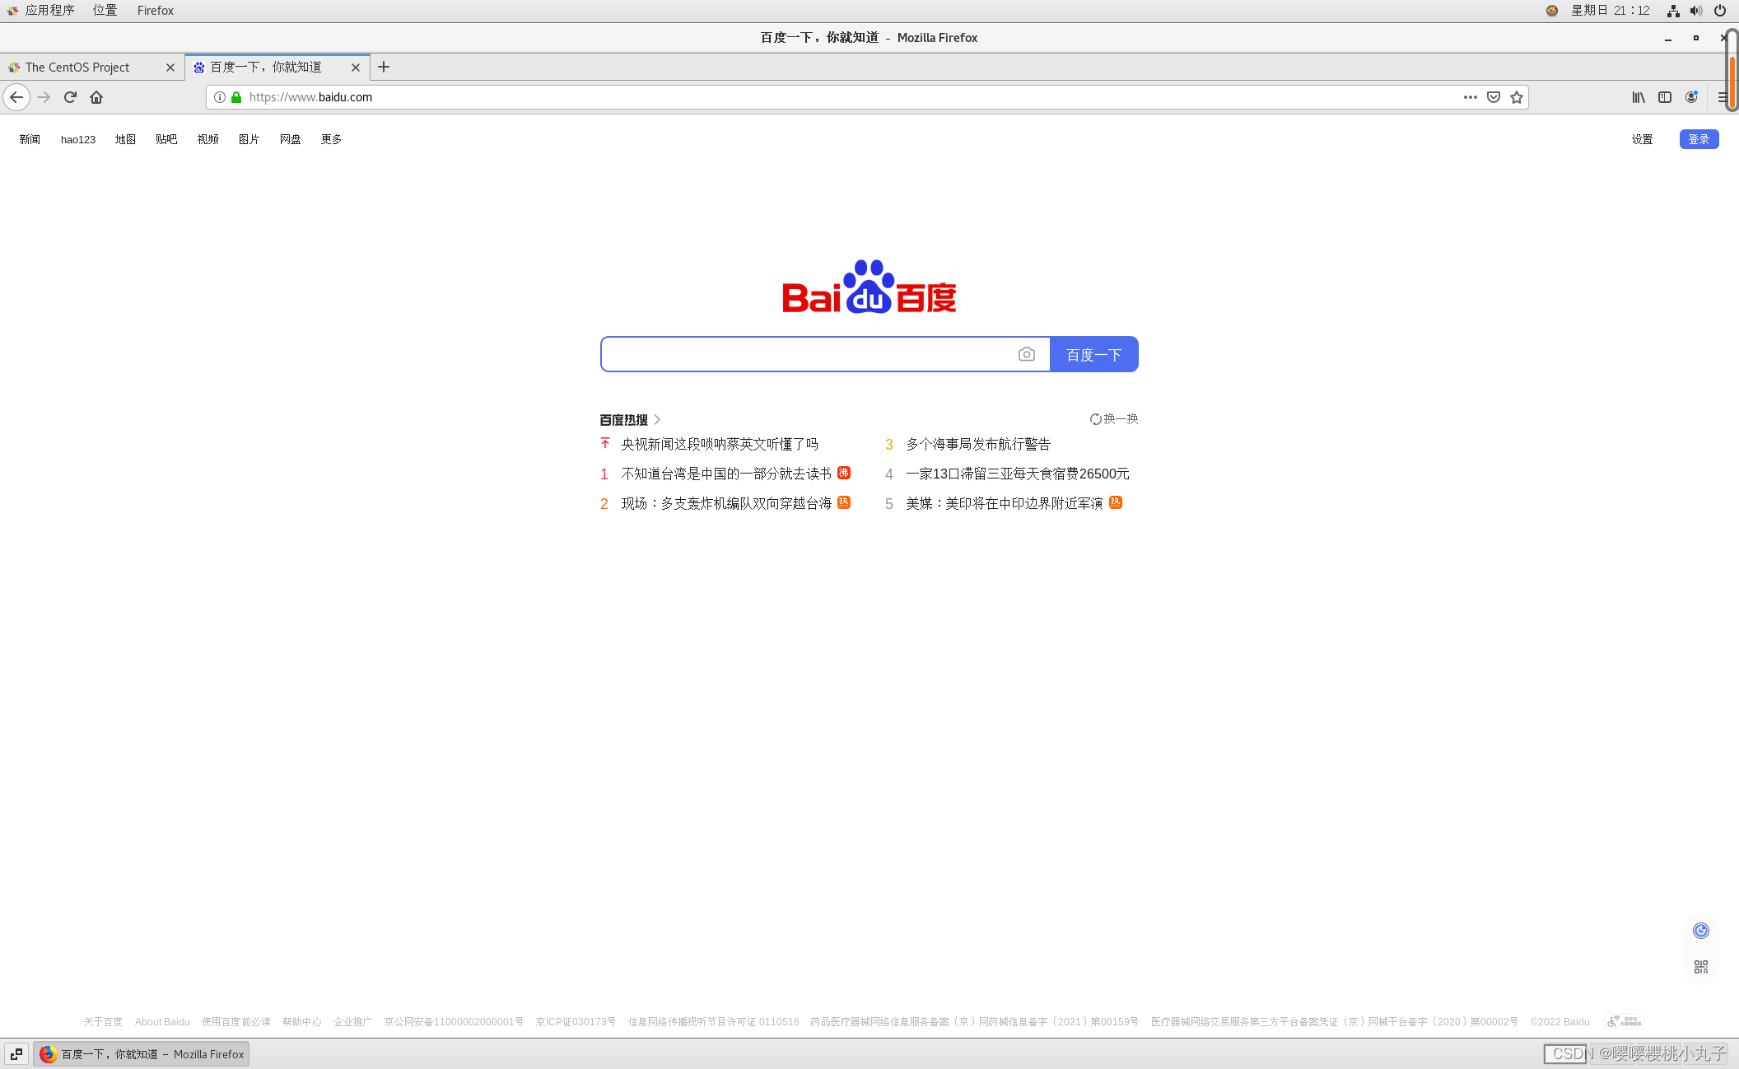Click the clock showing 星期日 21:12
This screenshot has width=1739, height=1069.
(1611, 11)
